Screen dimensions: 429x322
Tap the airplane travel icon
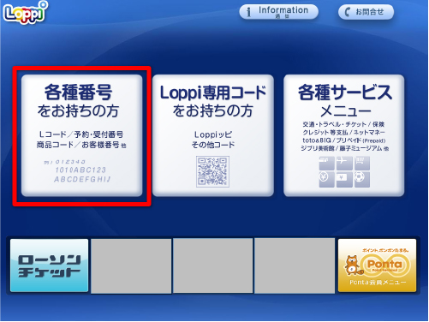[x=344, y=163]
